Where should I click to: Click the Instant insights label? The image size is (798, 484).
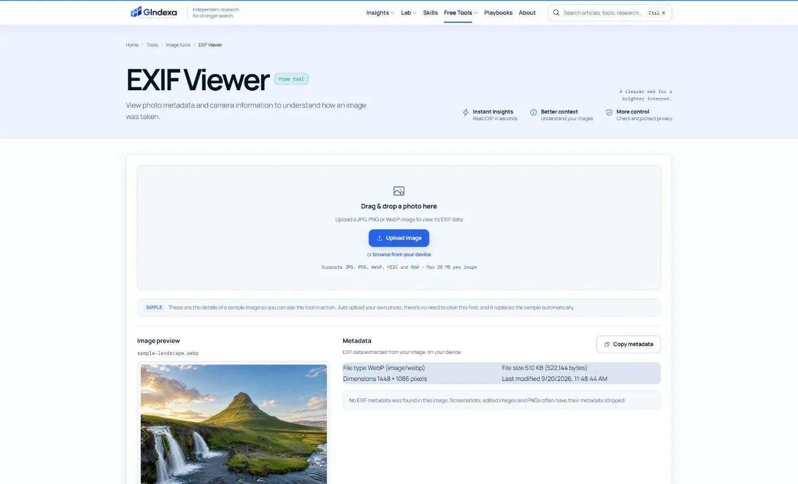(493, 112)
